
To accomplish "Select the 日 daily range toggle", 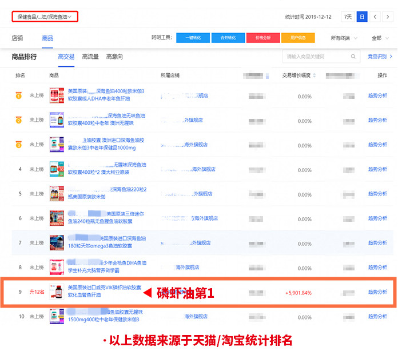I will [x=361, y=17].
